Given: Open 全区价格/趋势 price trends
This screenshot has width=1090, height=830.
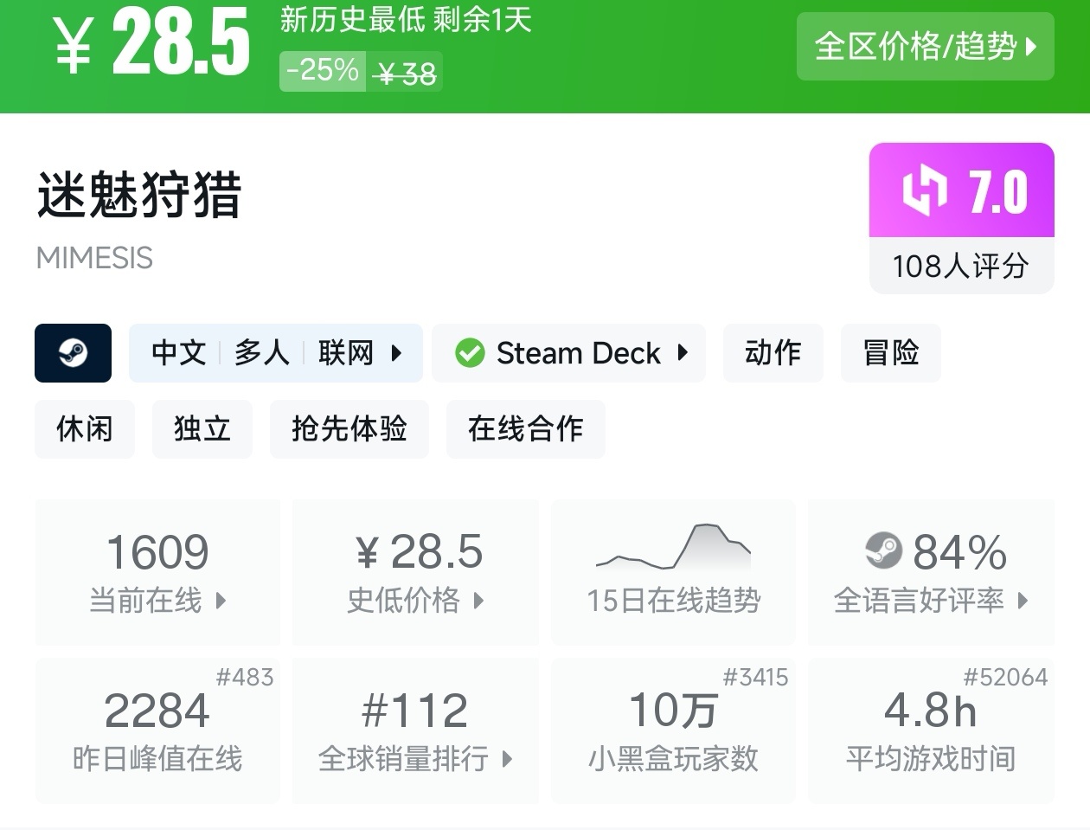Looking at the screenshot, I should (925, 47).
